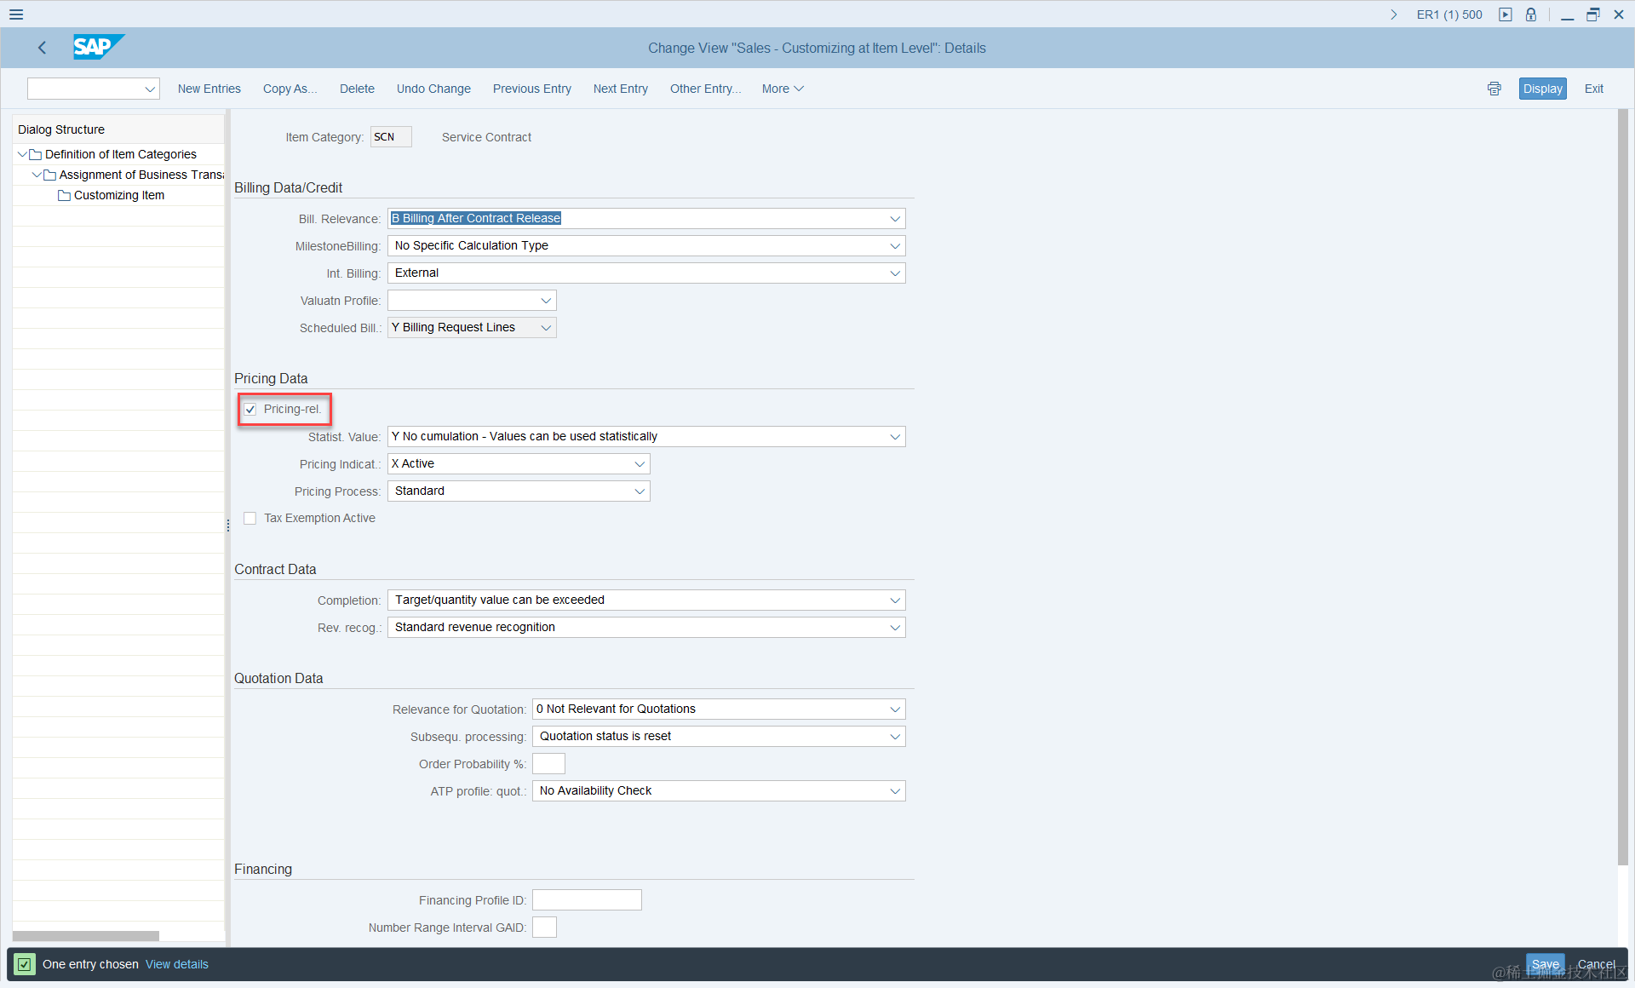1635x988 pixels.
Task: Open the View details link
Action: (x=176, y=964)
